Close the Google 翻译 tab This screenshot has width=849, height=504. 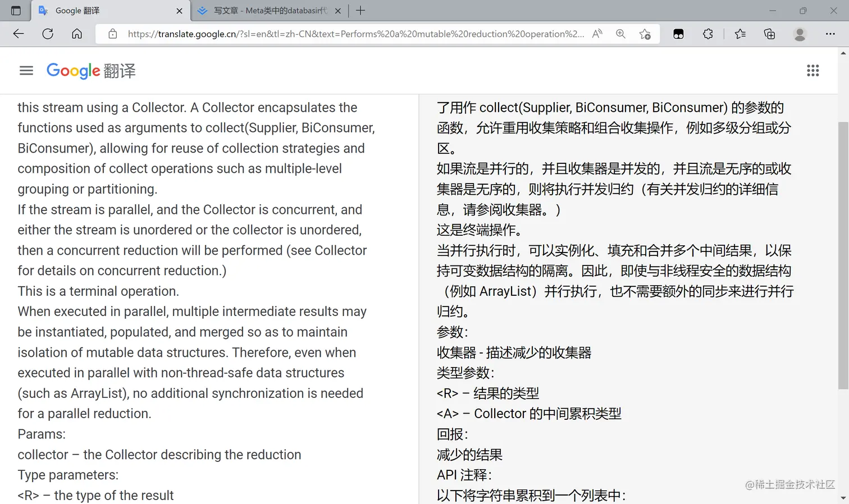click(x=179, y=11)
